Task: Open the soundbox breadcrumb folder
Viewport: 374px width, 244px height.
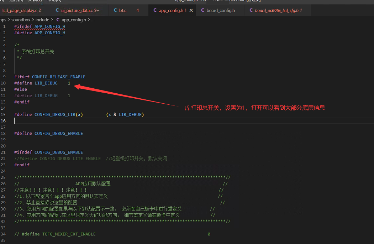Action: pos(21,20)
